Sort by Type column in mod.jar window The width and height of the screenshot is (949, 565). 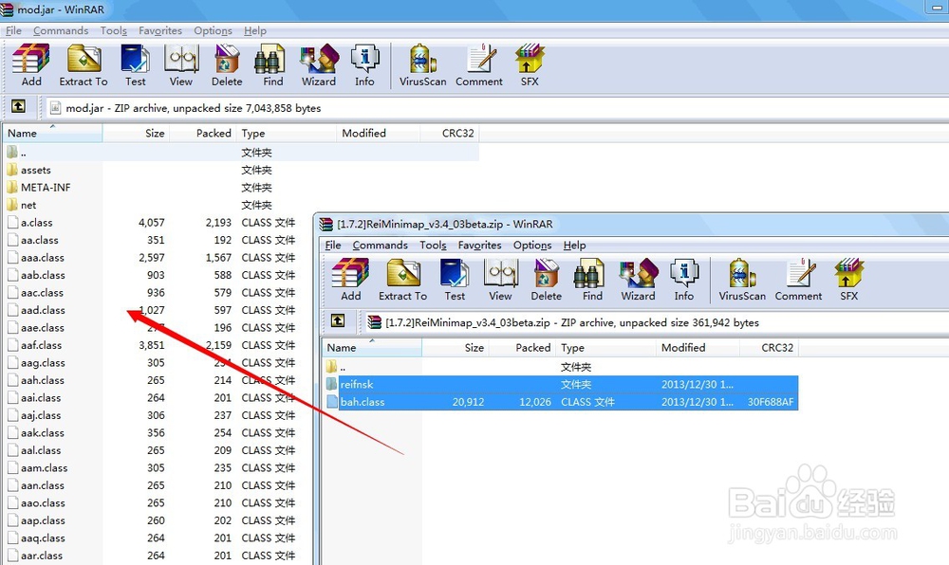[287, 133]
